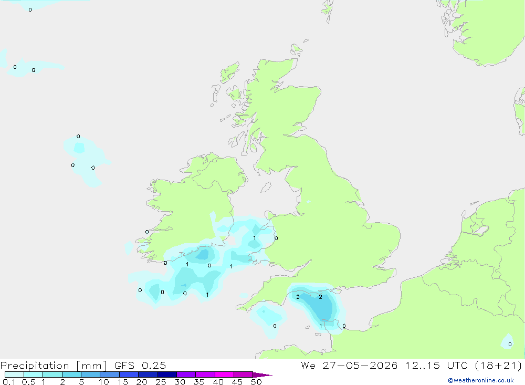This screenshot has height=385, width=525.
Task: Click the '1' value on the French coast
Action: tap(321, 326)
